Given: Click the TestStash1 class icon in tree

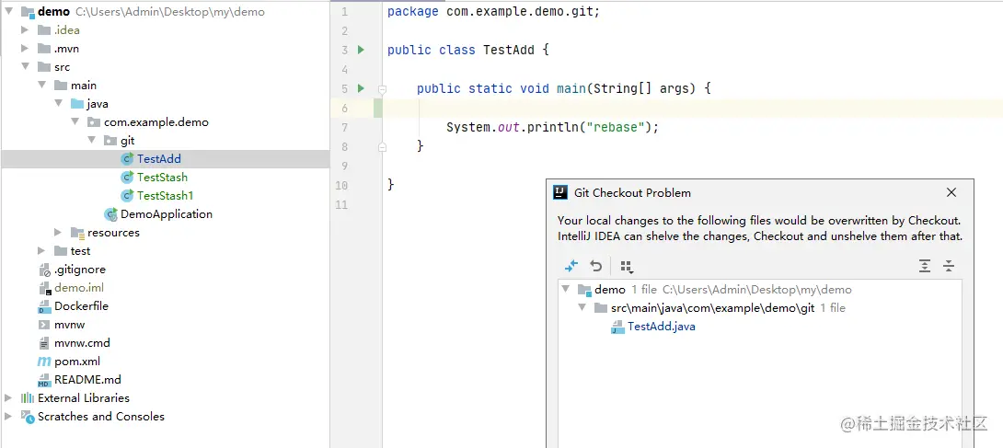Looking at the screenshot, I should tap(127, 196).
